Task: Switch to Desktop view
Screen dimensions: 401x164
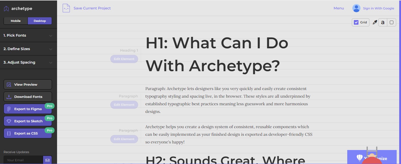Action: click(40, 21)
